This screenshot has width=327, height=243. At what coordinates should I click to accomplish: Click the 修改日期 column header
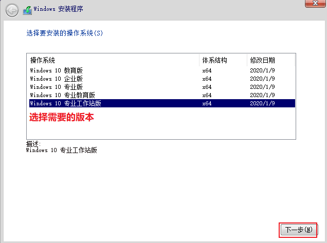click(x=271, y=60)
